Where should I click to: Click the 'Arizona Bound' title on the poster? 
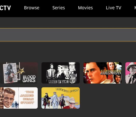(67, 91)
